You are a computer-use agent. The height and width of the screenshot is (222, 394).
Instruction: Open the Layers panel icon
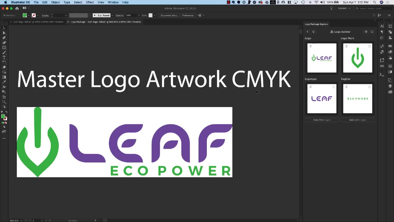[x=390, y=86]
